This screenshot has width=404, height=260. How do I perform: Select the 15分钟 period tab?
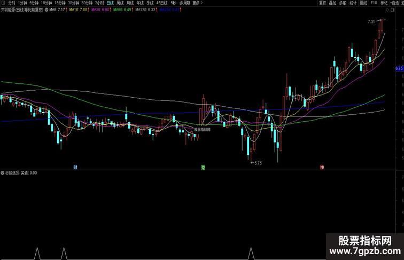60,3
